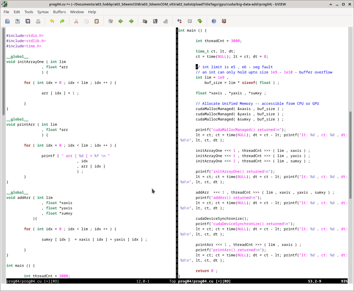Viewport: 354px width, 291px height.
Task: Click the Save All files icon
Action: click(x=28, y=21)
